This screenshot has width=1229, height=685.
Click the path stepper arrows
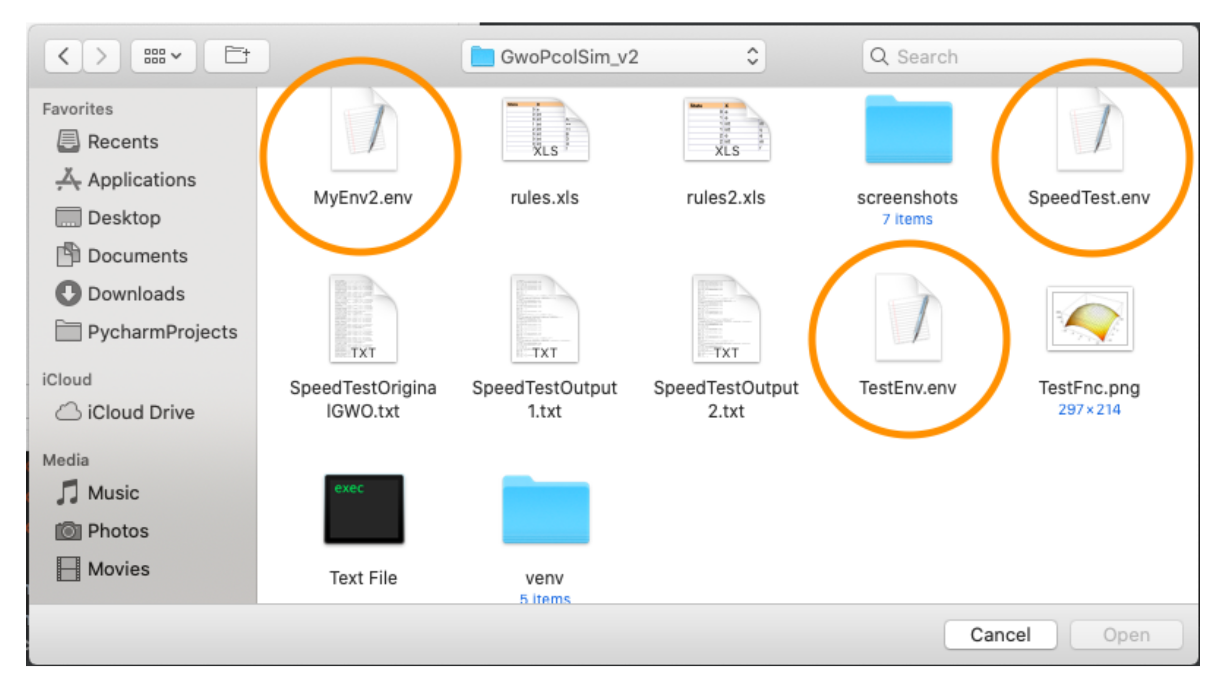752,57
